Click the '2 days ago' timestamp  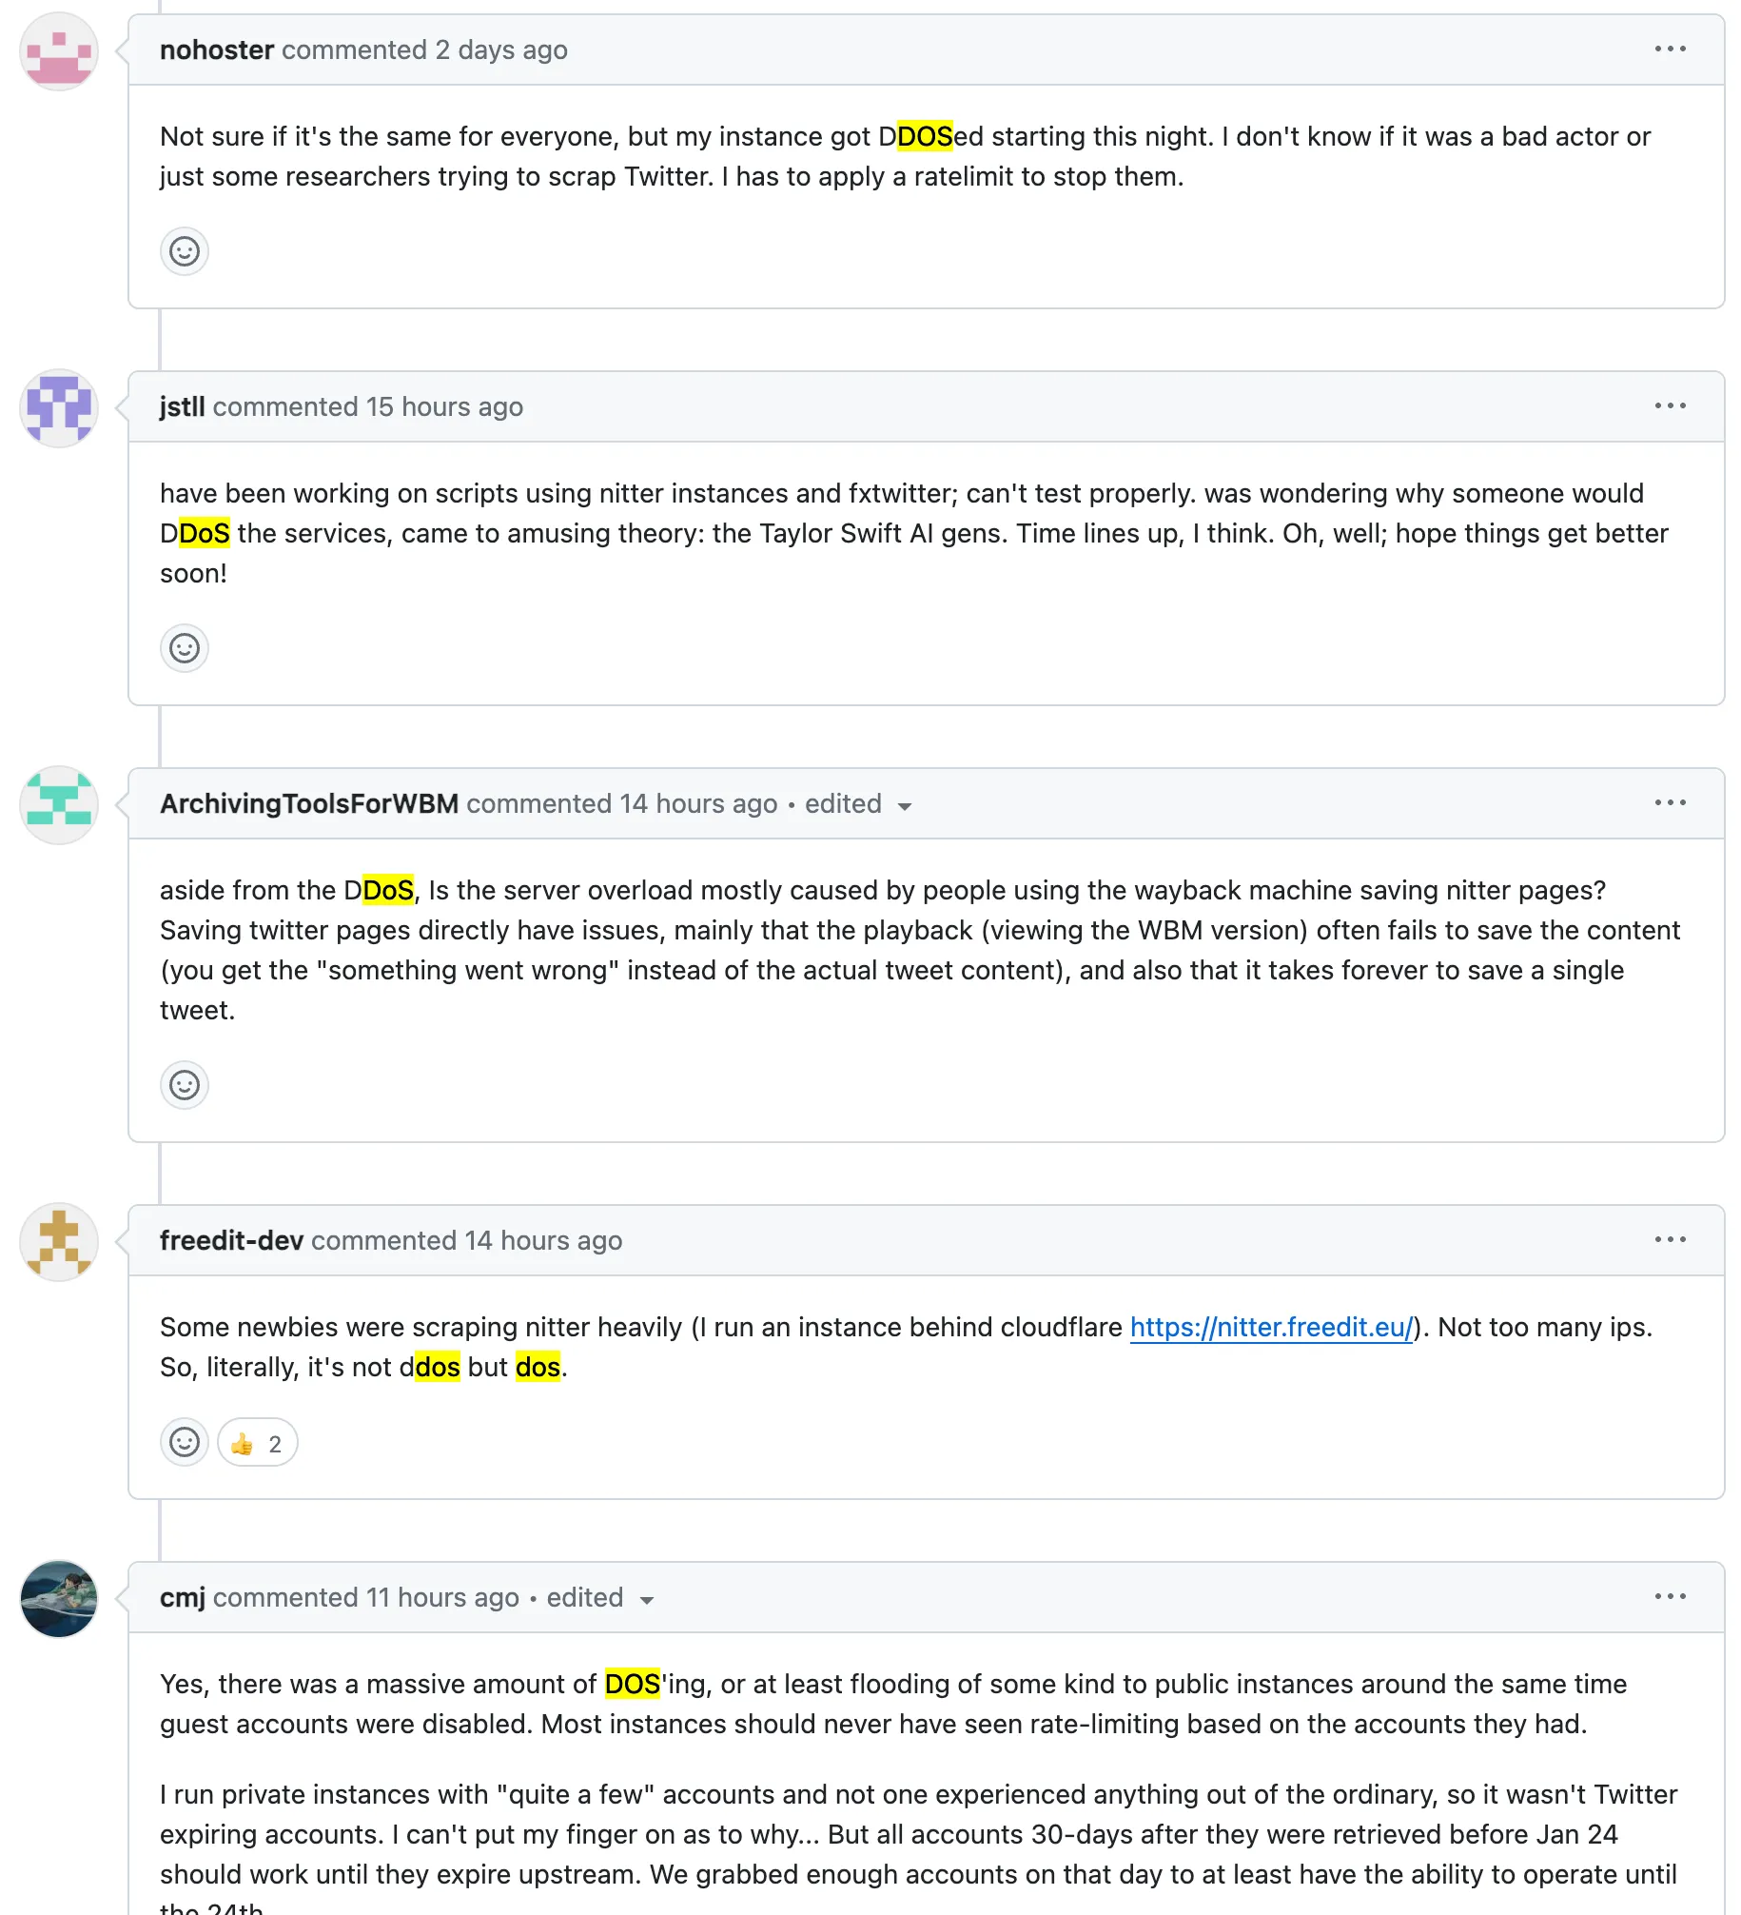(x=501, y=50)
